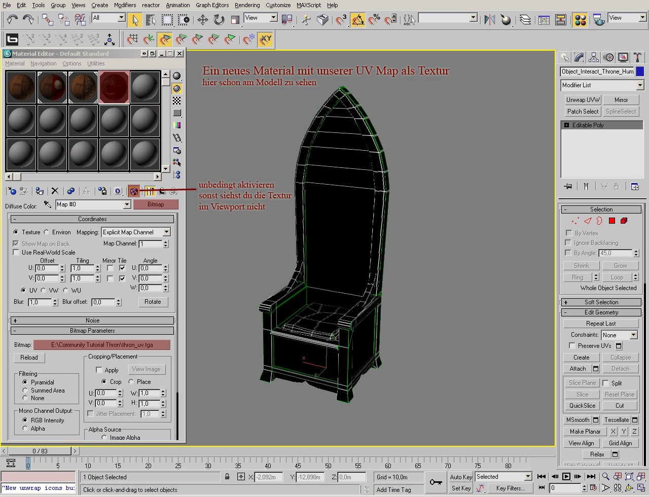Choose Summed Area filtering option

pos(25,390)
